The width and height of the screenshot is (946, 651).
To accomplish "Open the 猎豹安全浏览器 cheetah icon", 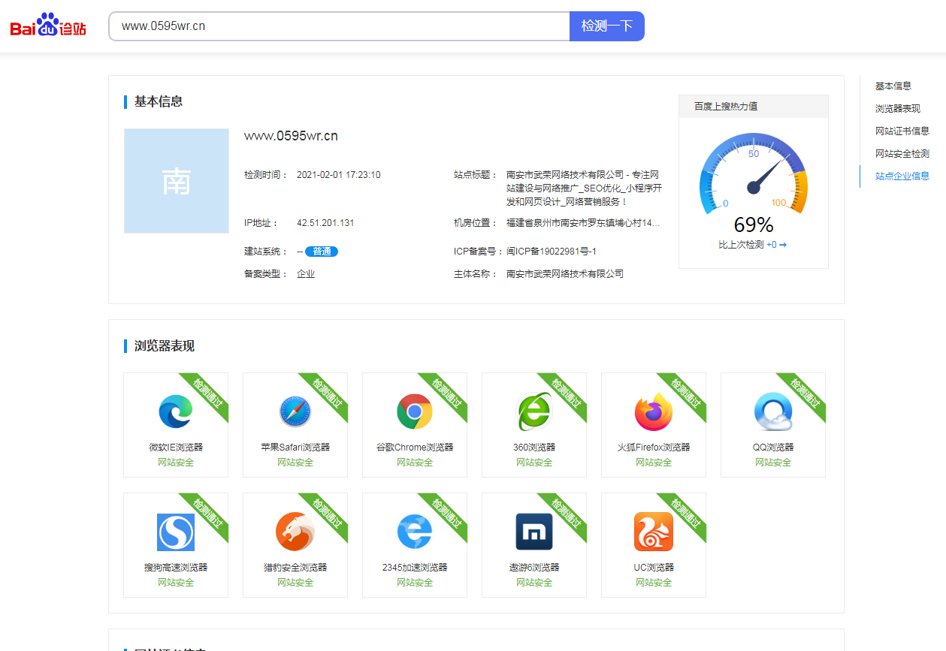I will point(295,529).
